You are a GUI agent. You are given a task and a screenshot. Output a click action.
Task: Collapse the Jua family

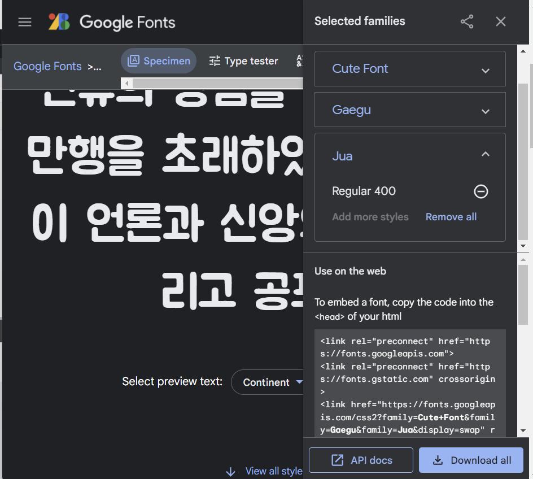point(485,154)
